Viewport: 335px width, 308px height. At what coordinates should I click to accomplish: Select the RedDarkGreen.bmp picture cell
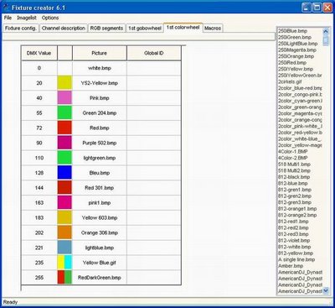tap(100, 278)
